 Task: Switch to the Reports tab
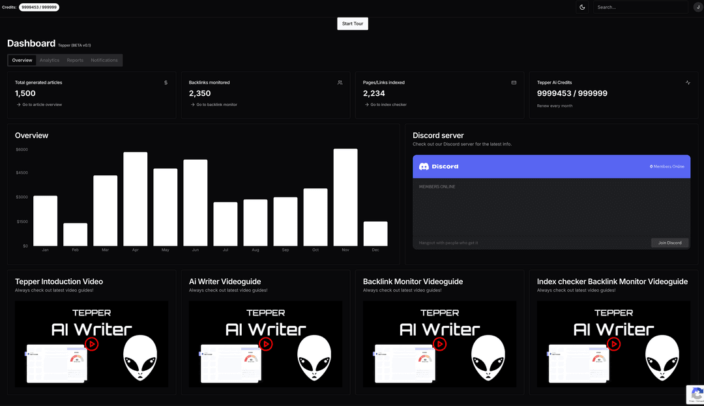[75, 60]
